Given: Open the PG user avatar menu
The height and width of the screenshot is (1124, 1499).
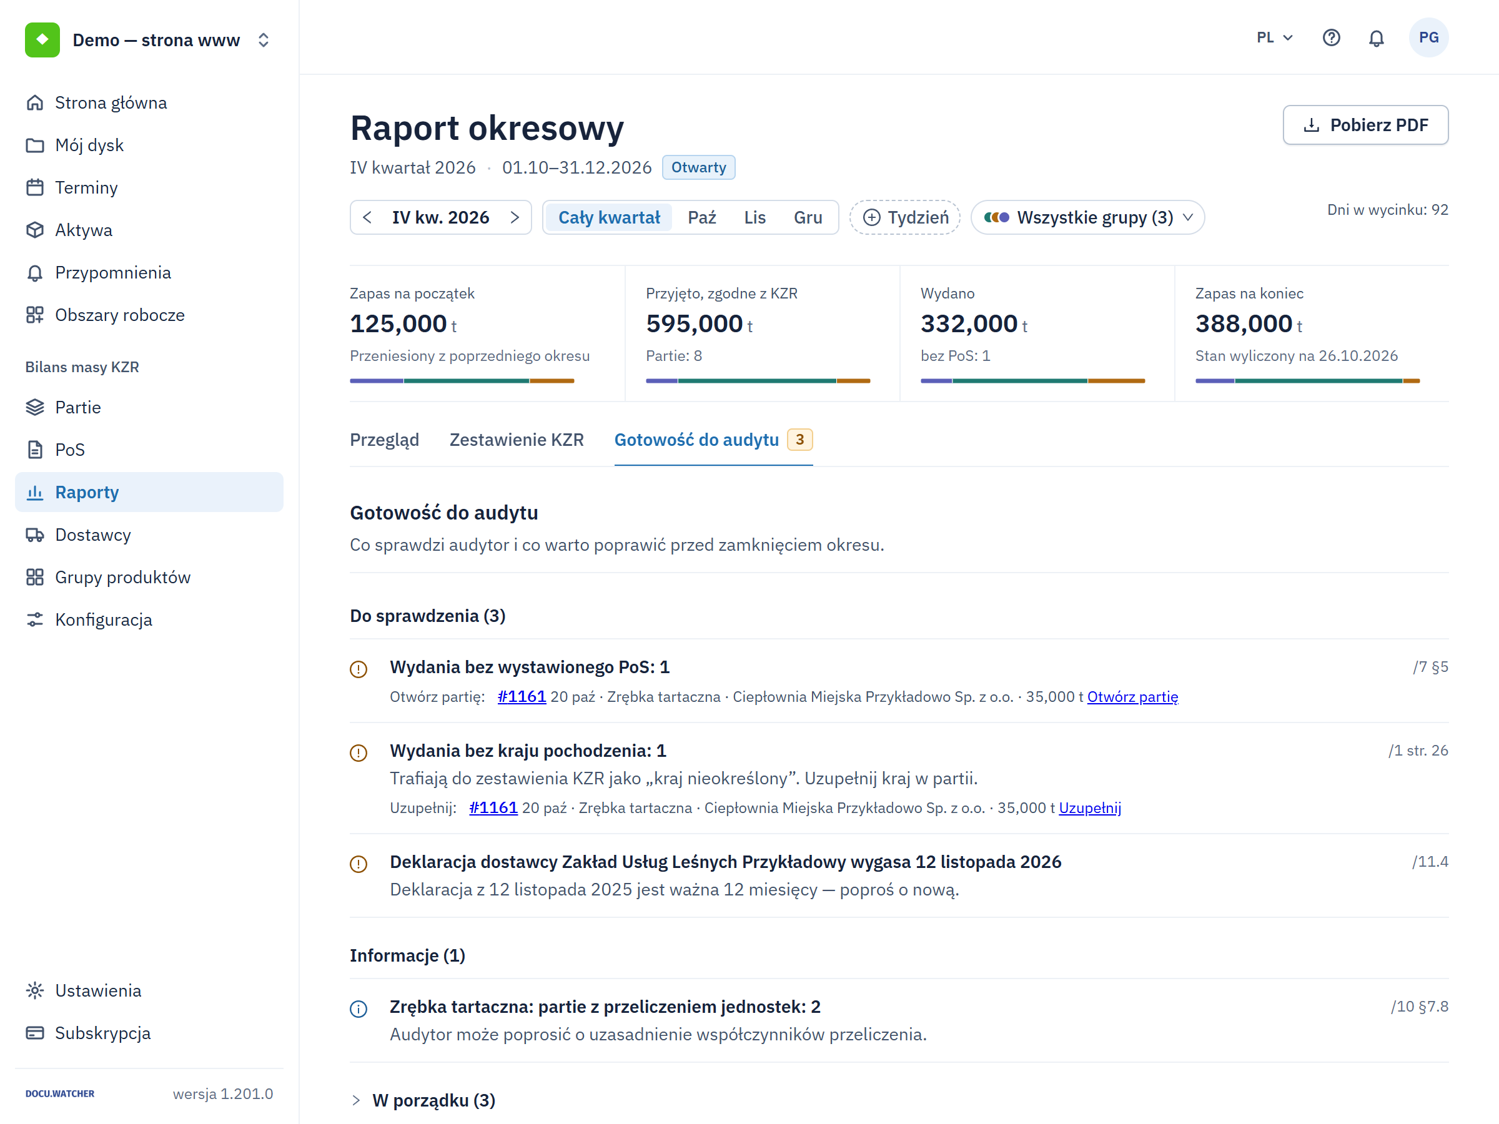Looking at the screenshot, I should click(1428, 38).
